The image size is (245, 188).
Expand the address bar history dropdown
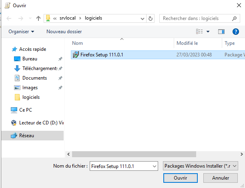coord(143,18)
